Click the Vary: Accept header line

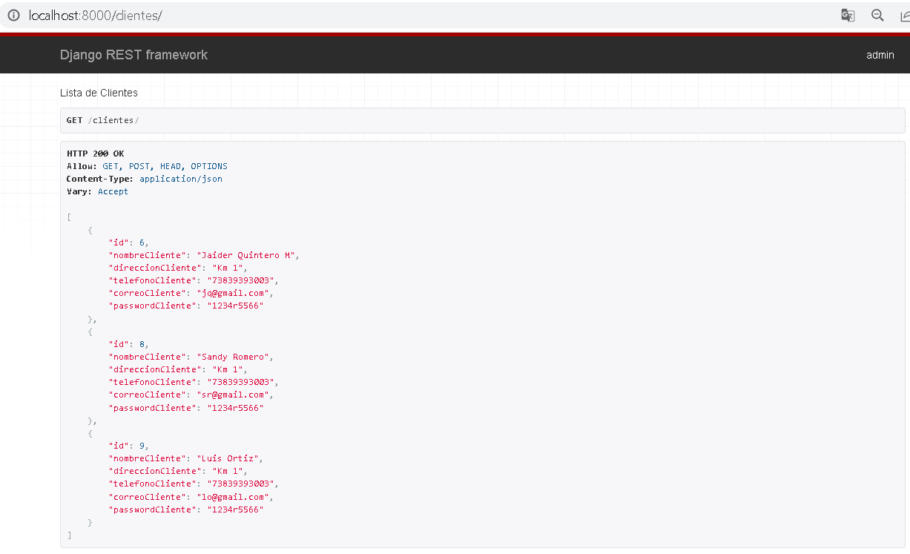[97, 191]
